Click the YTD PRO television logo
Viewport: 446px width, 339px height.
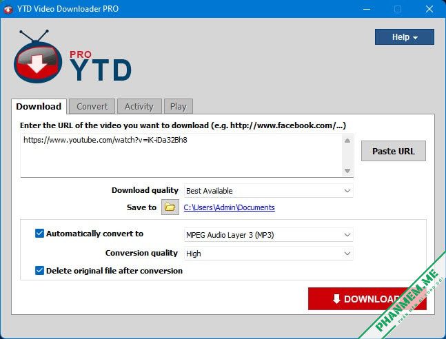coord(38,56)
